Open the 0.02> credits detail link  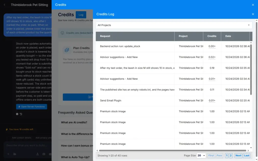pos(212,57)
